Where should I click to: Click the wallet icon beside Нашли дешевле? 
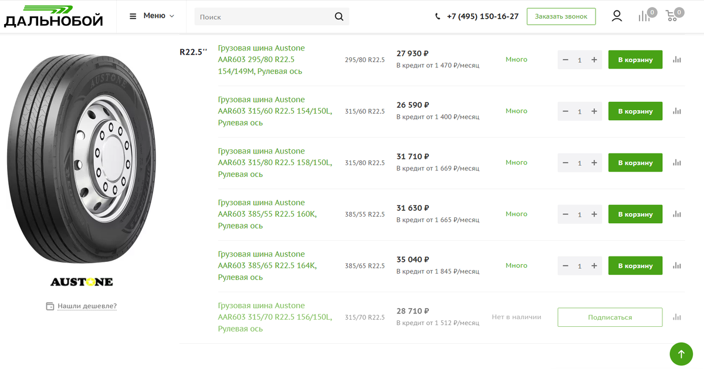click(50, 306)
